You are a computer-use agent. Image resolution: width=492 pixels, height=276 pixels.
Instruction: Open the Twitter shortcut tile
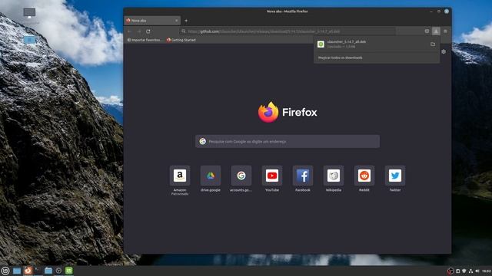[394, 176]
